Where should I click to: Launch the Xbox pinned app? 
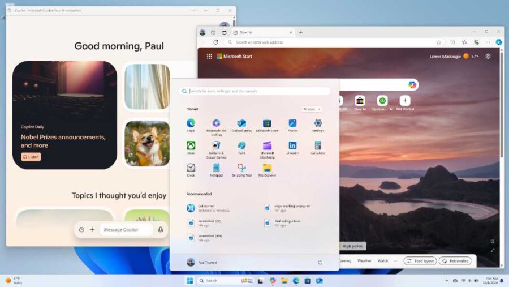point(191,148)
